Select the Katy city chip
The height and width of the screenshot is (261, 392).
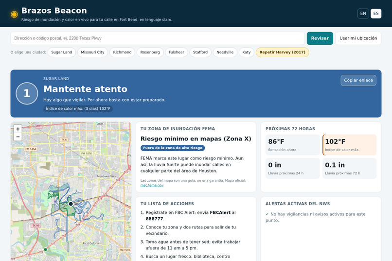tap(246, 52)
